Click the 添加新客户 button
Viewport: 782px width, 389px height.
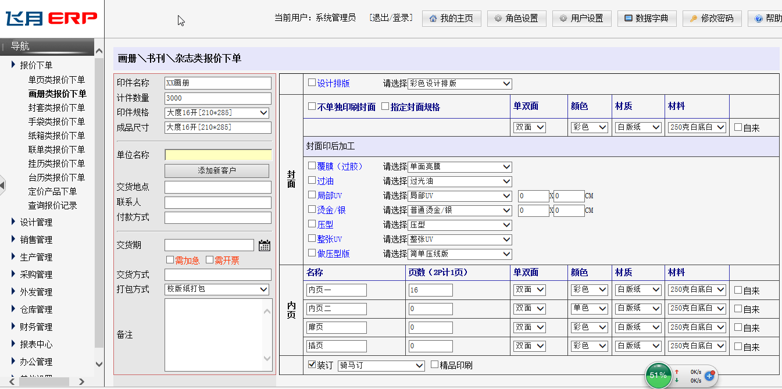tap(217, 170)
